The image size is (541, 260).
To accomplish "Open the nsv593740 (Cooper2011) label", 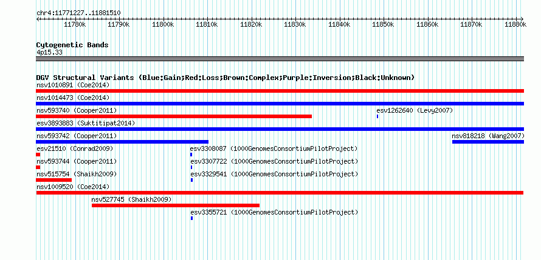I will click(77, 110).
